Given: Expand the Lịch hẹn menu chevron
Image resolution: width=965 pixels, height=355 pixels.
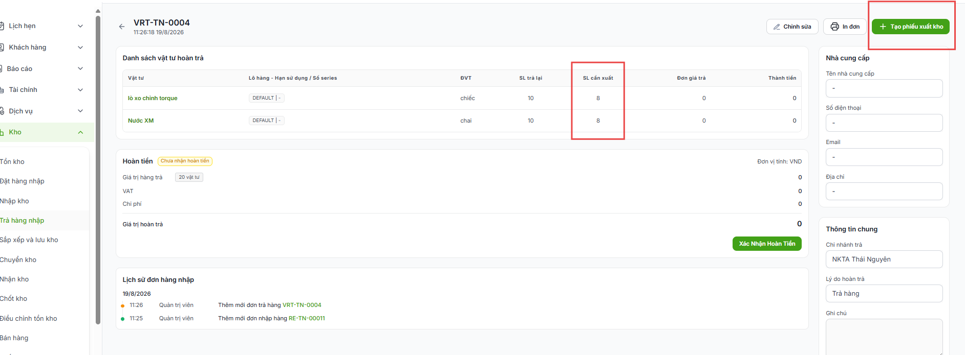Looking at the screenshot, I should (x=80, y=26).
